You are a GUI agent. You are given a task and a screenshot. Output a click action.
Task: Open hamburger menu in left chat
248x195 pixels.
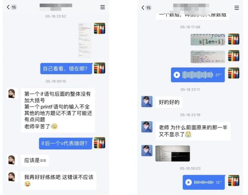(x=102, y=7)
